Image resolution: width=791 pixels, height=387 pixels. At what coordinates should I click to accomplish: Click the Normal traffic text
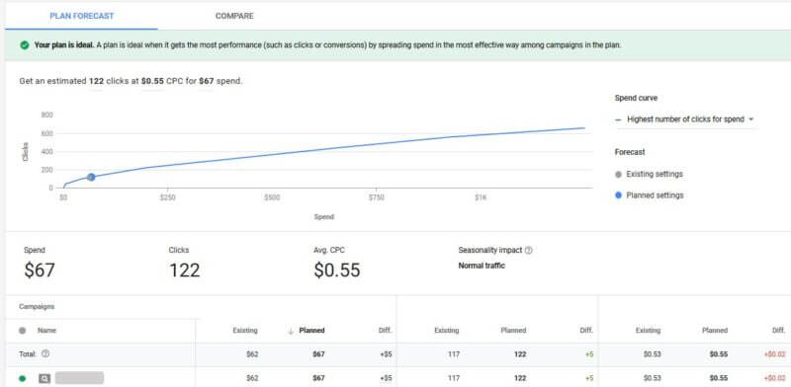[x=482, y=266]
